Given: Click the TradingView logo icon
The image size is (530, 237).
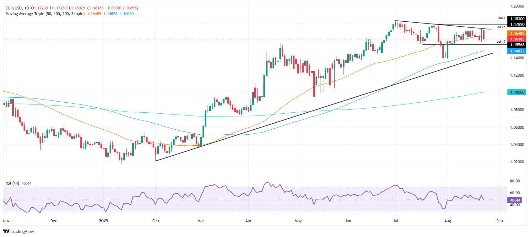Looking at the screenshot, I should point(6,231).
